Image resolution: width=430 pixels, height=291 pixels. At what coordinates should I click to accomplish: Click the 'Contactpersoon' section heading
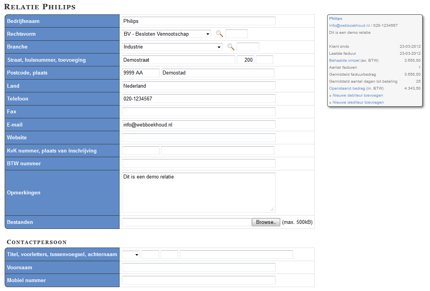(37, 242)
